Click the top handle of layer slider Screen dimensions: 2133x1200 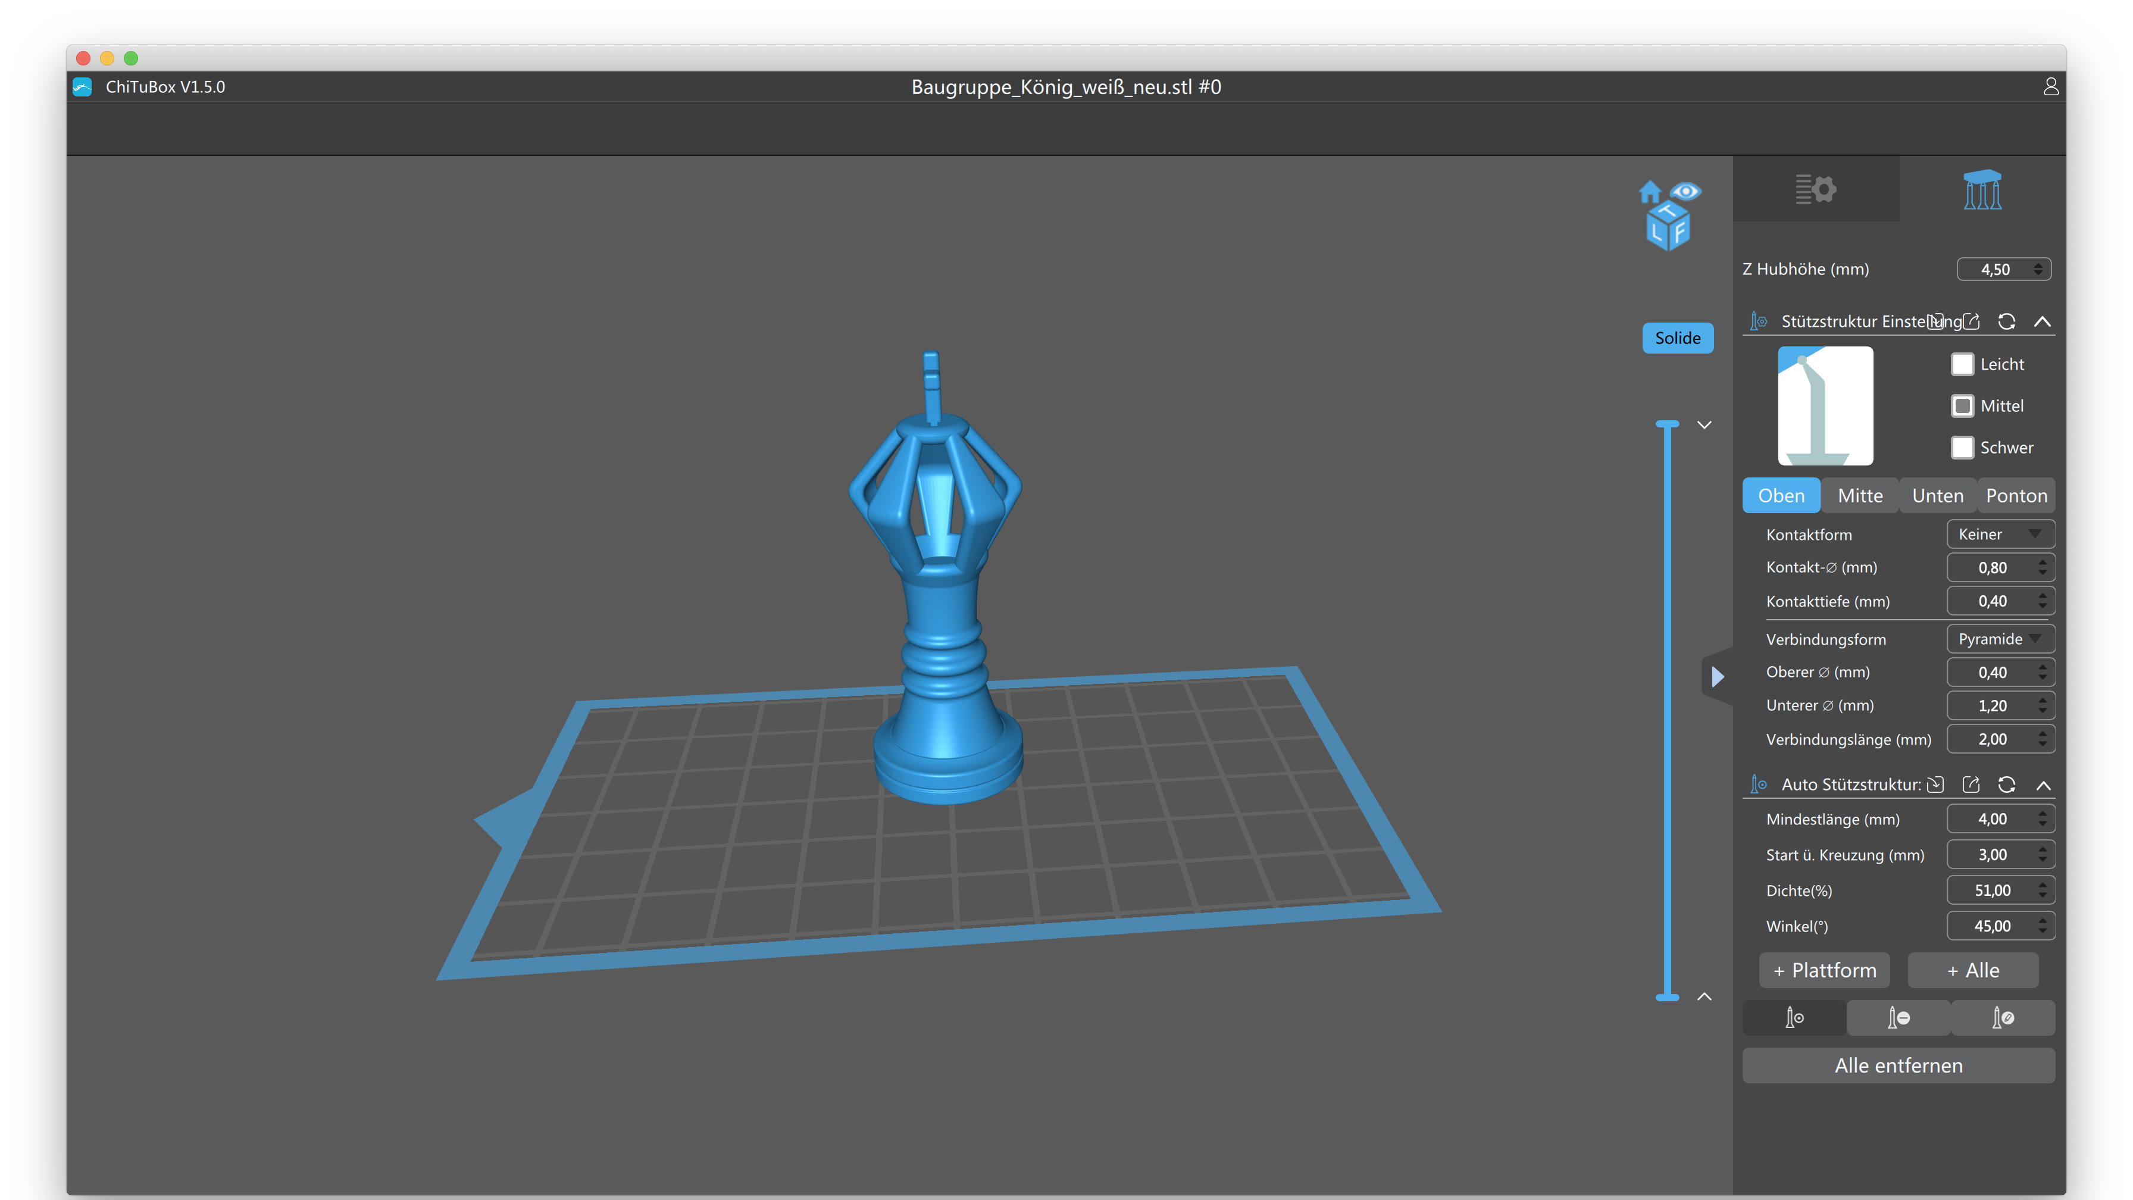(1667, 424)
